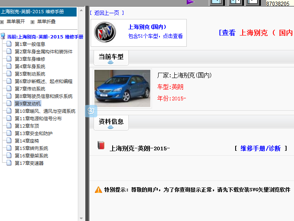Click the purple arrow icon in the top toolbar
The width and height of the screenshot is (294, 221).
click(x=190, y=2)
